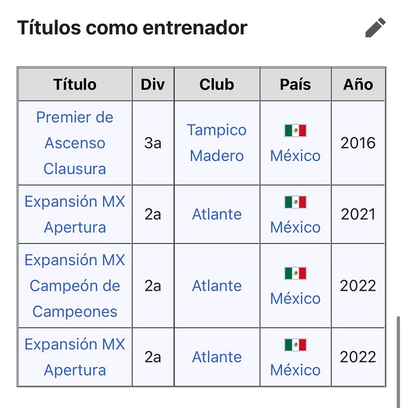Screen dimensions: 403x408
Task: Open Expansión MX Apertura link for 2021
Action: point(75,214)
